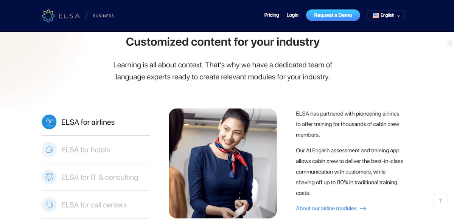The height and width of the screenshot is (223, 454).
Task: Select the headset icon for call centers
Action: [x=49, y=205]
